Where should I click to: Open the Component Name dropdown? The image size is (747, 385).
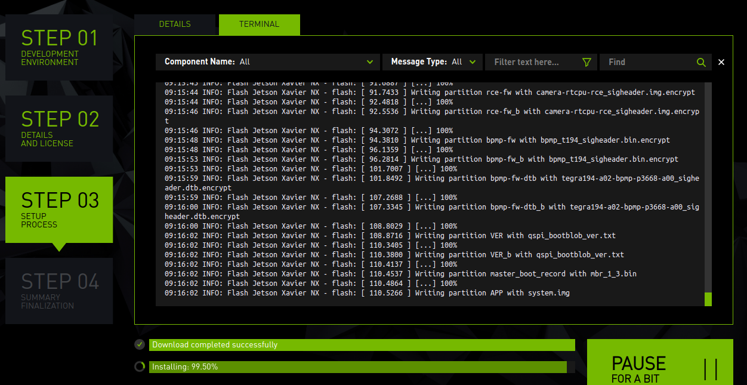268,61
